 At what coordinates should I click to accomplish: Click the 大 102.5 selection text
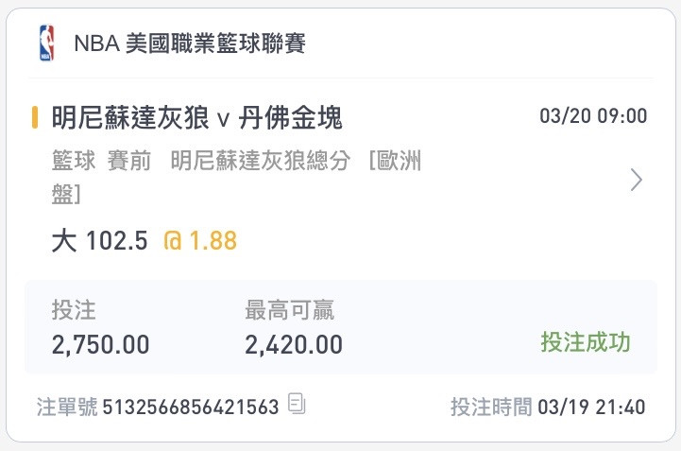coord(99,240)
